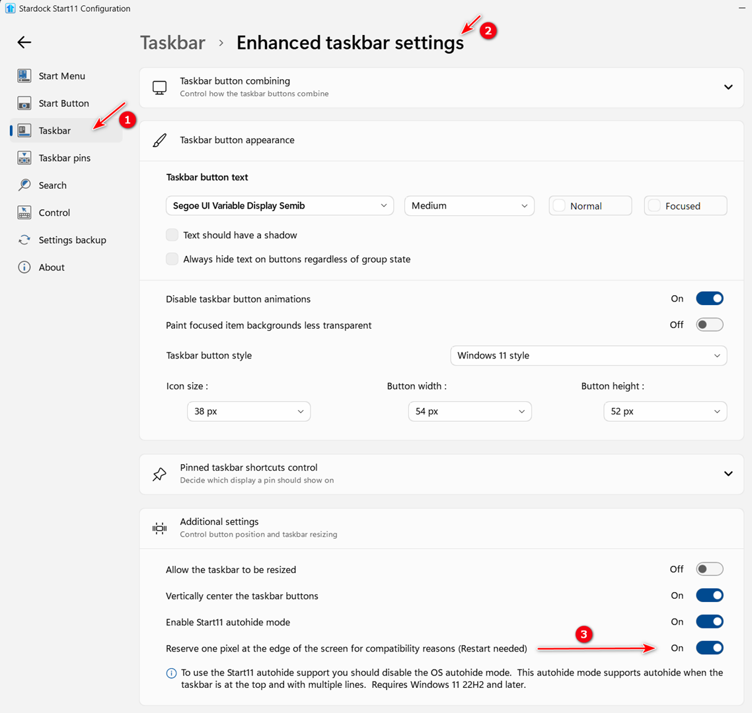Open the Start Menu settings page

(x=66, y=76)
